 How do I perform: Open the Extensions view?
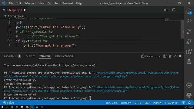pyautogui.click(x=189, y=51)
